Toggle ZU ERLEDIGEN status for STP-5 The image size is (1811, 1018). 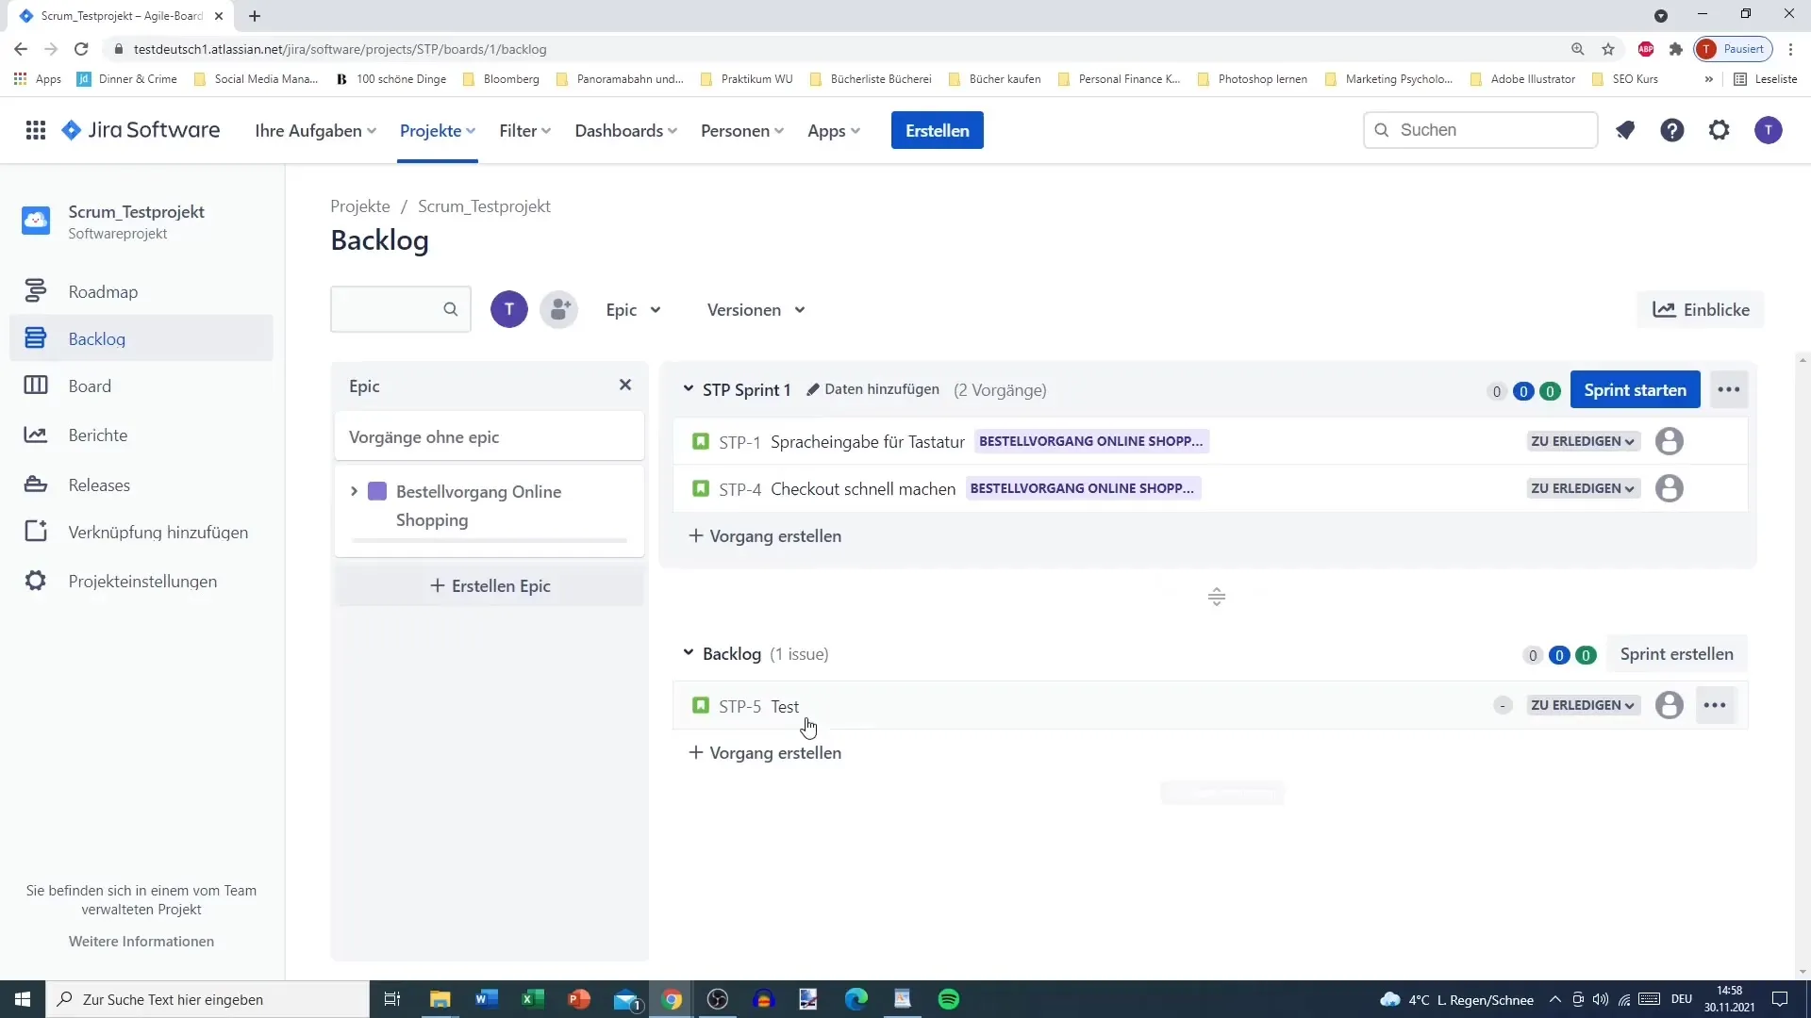[1582, 706]
